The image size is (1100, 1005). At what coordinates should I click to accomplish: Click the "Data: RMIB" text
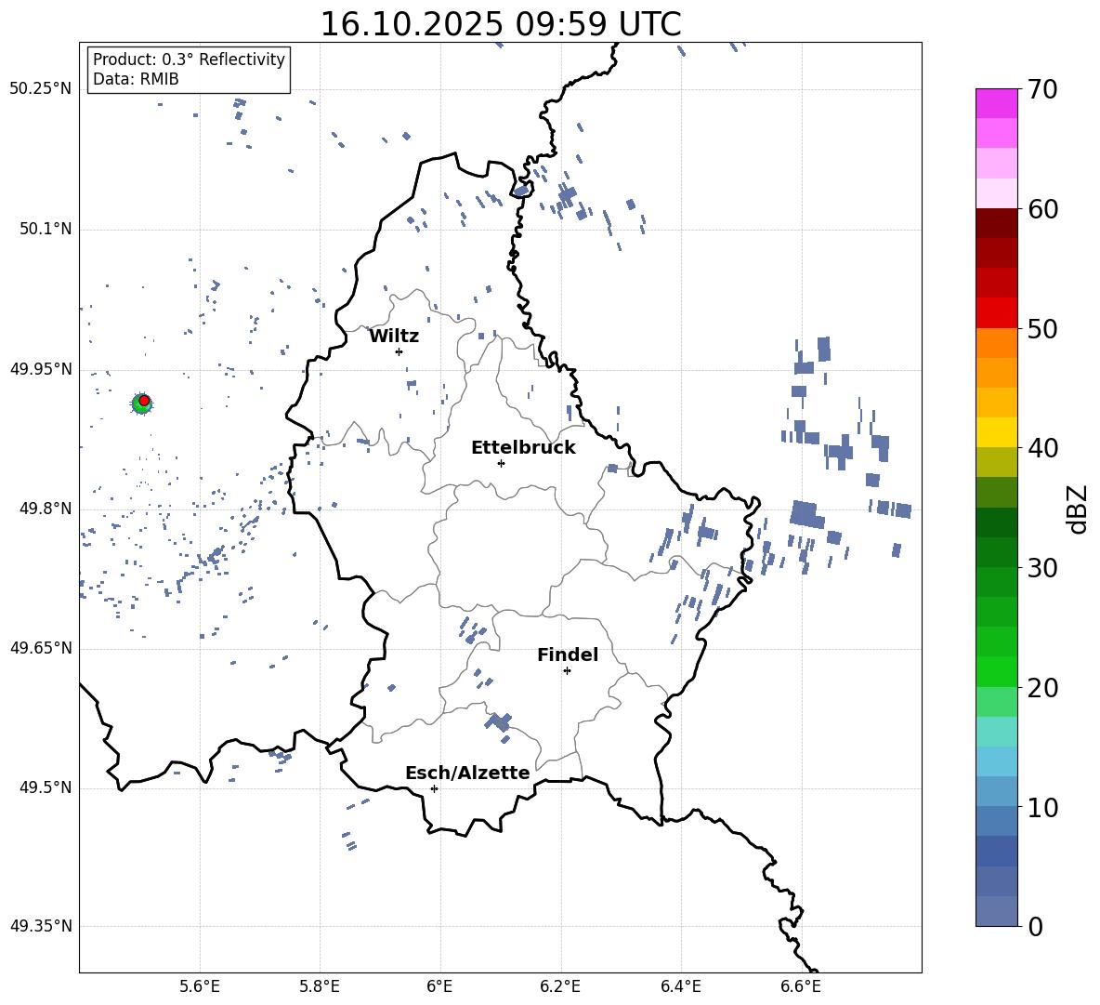136,79
